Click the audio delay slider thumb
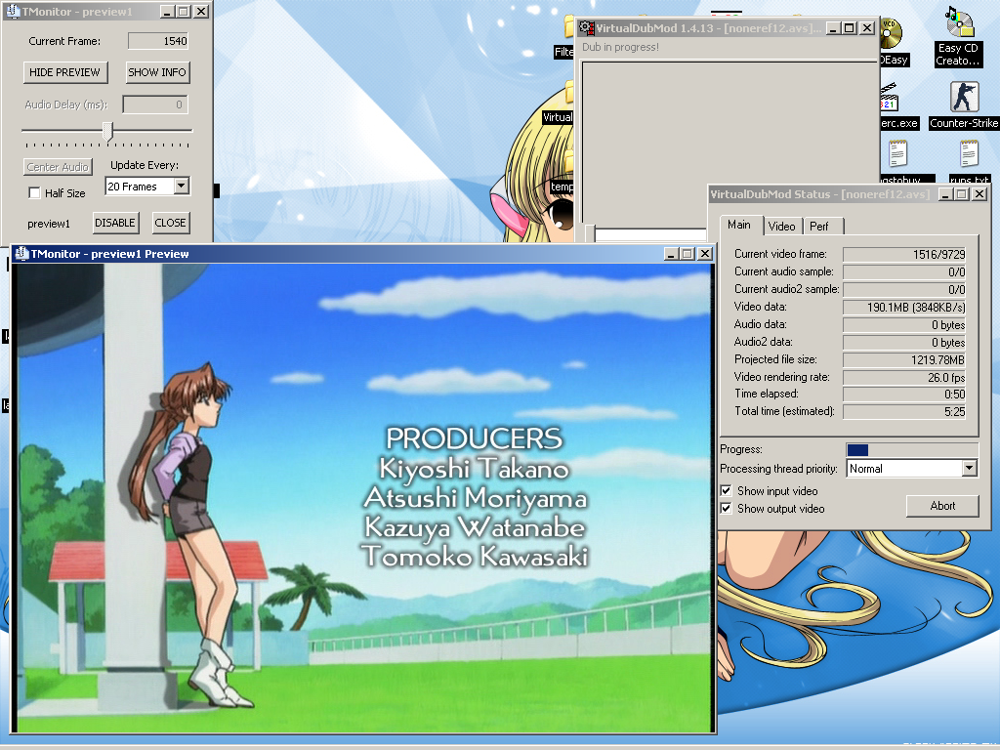1000x750 pixels. (x=107, y=132)
